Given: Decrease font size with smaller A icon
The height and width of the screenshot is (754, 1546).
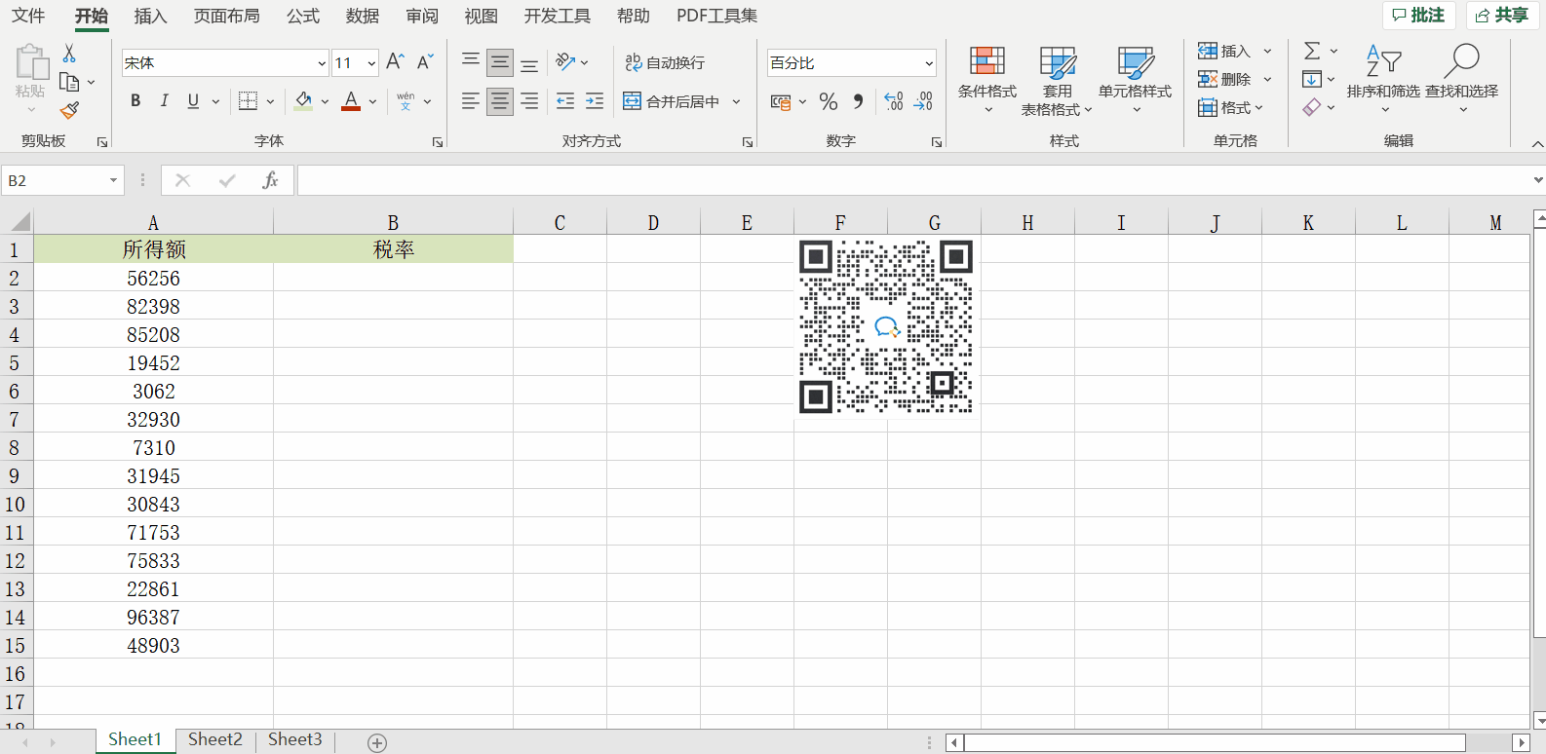Looking at the screenshot, I should (425, 62).
